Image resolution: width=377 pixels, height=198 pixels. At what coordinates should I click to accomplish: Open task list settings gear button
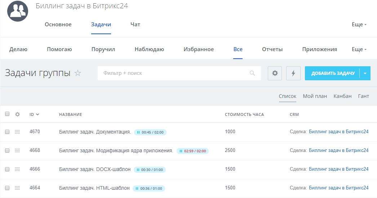(x=275, y=73)
